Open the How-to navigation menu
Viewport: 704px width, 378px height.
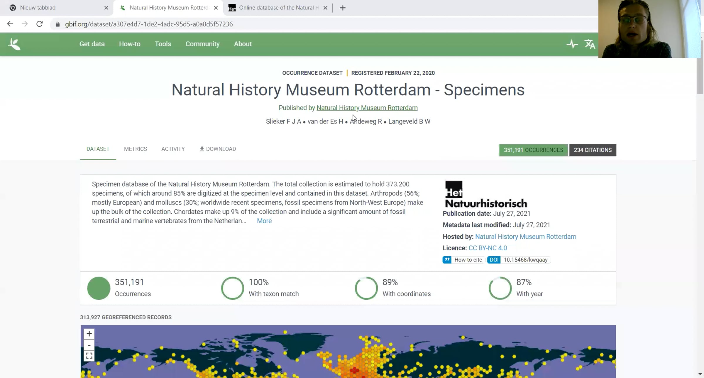130,44
